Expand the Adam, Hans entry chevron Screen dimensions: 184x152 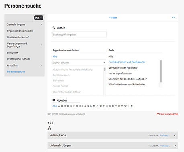point(174,135)
